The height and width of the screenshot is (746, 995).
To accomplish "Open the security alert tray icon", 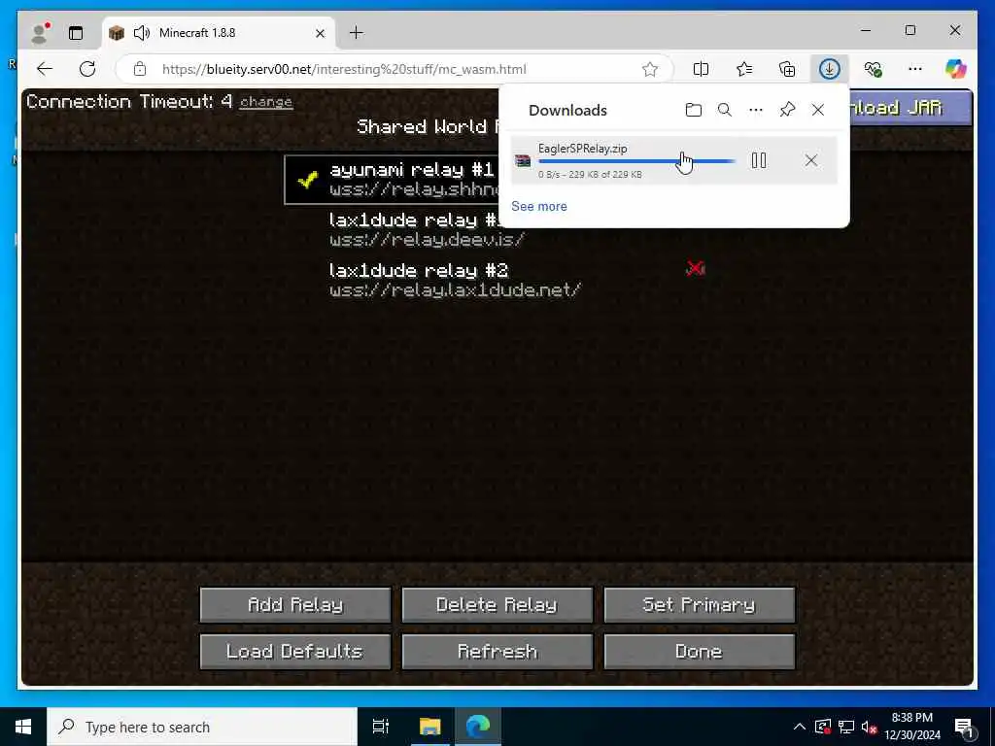I will point(823,727).
